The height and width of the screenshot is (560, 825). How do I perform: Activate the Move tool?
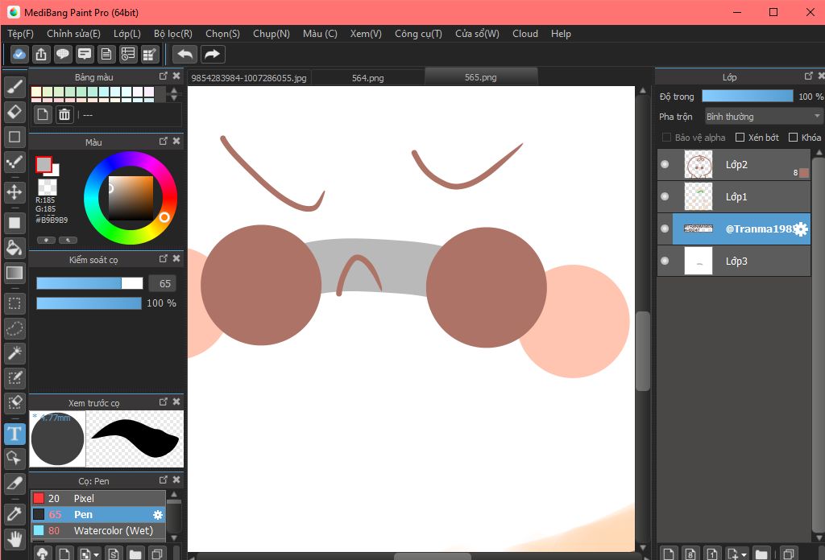pyautogui.click(x=15, y=192)
